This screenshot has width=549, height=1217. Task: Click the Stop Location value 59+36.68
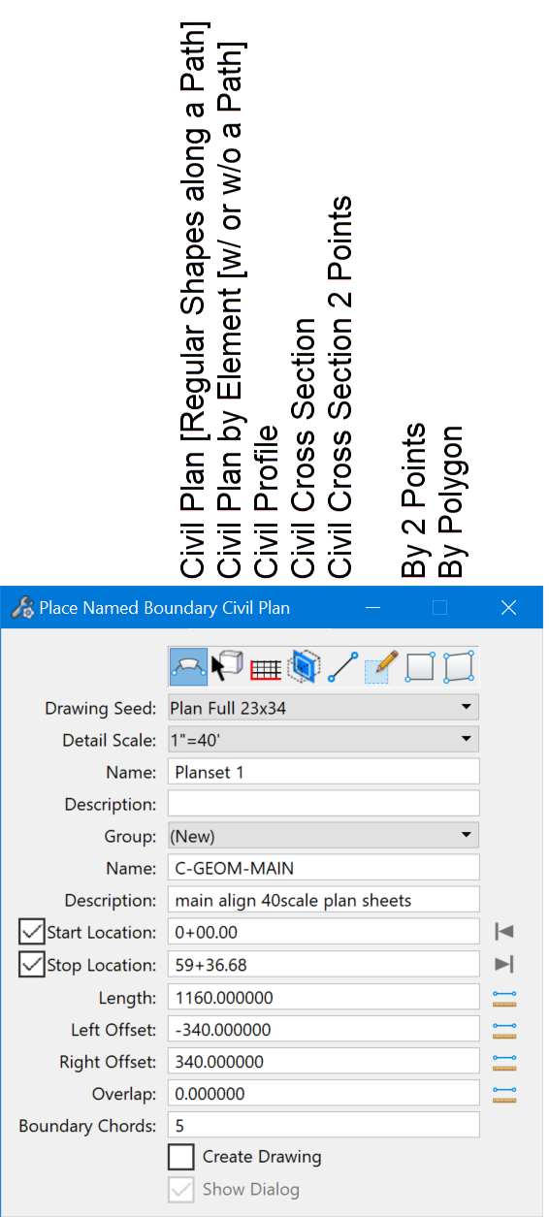pos(324,965)
